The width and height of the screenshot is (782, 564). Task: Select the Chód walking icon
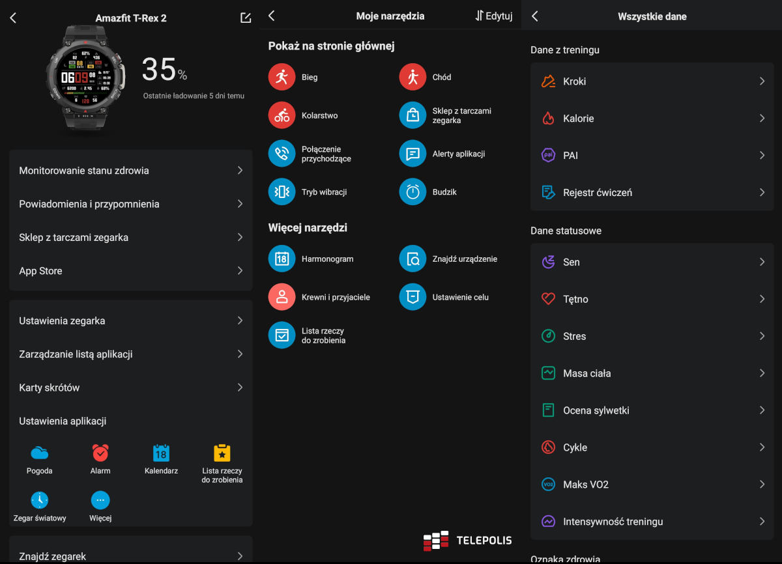pos(413,78)
